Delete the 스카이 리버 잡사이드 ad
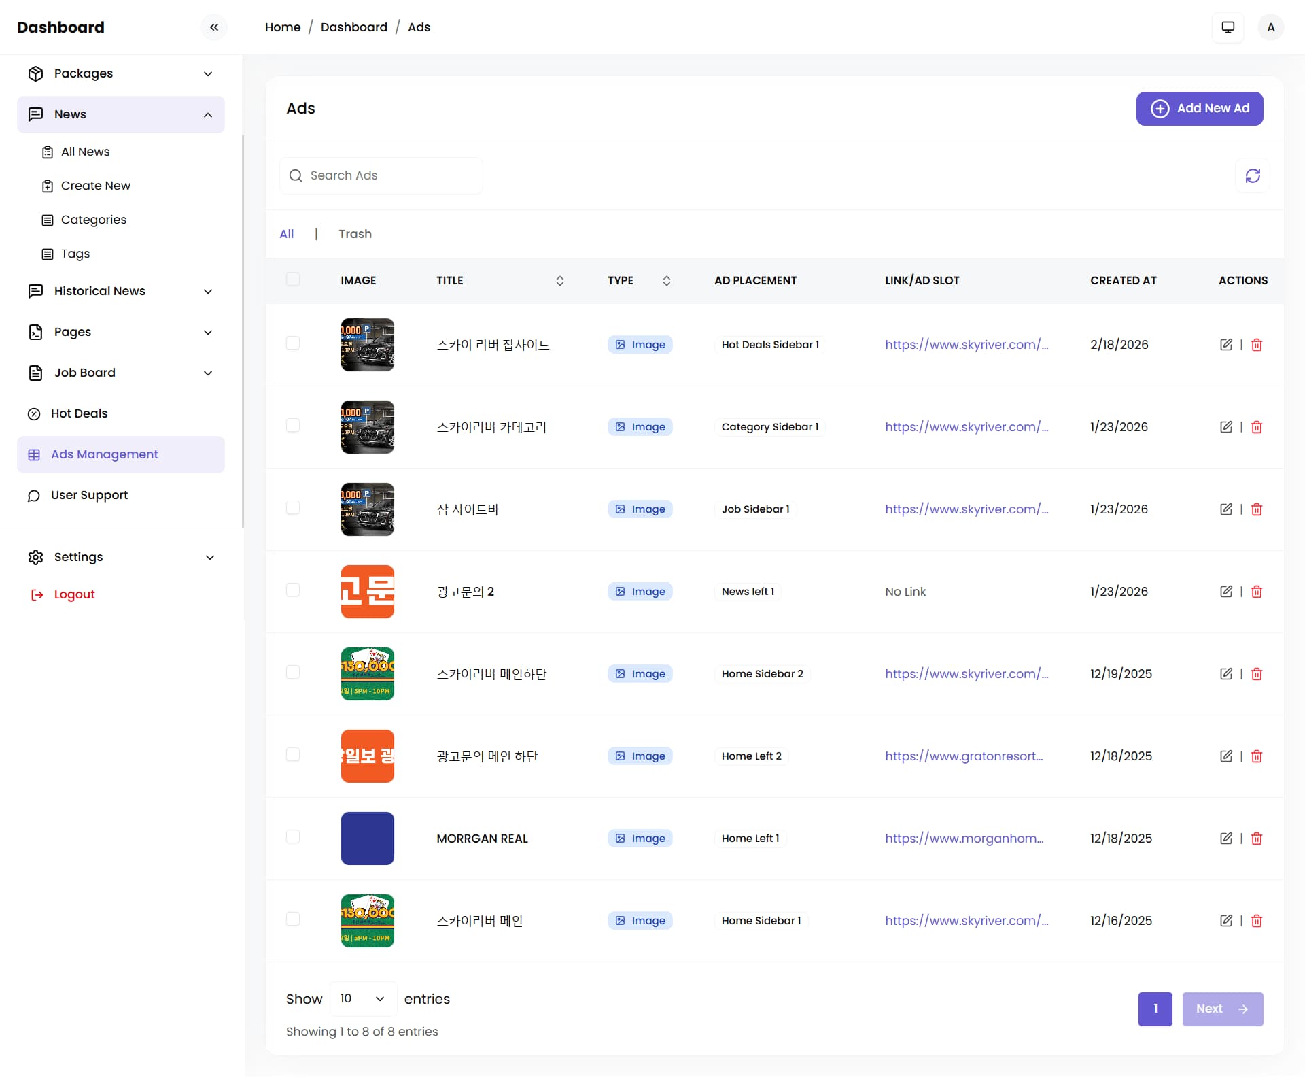Image resolution: width=1305 pixels, height=1082 pixels. 1256,345
